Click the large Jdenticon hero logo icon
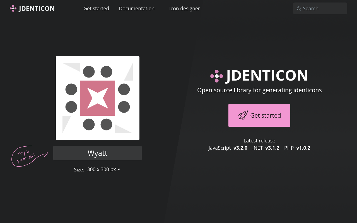This screenshot has height=223, width=357. (x=217, y=76)
